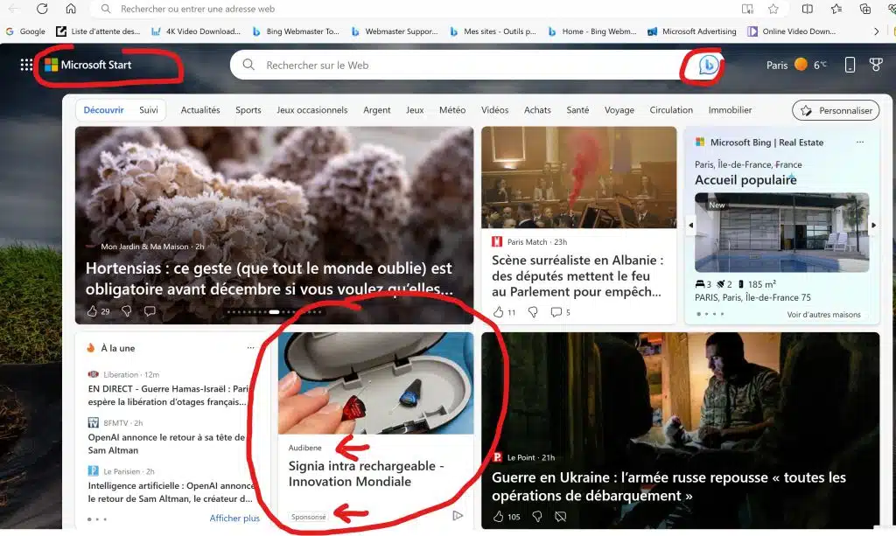Open Online Video Down... bookmark
Viewport: 896px width, 536px height.
pos(791,31)
